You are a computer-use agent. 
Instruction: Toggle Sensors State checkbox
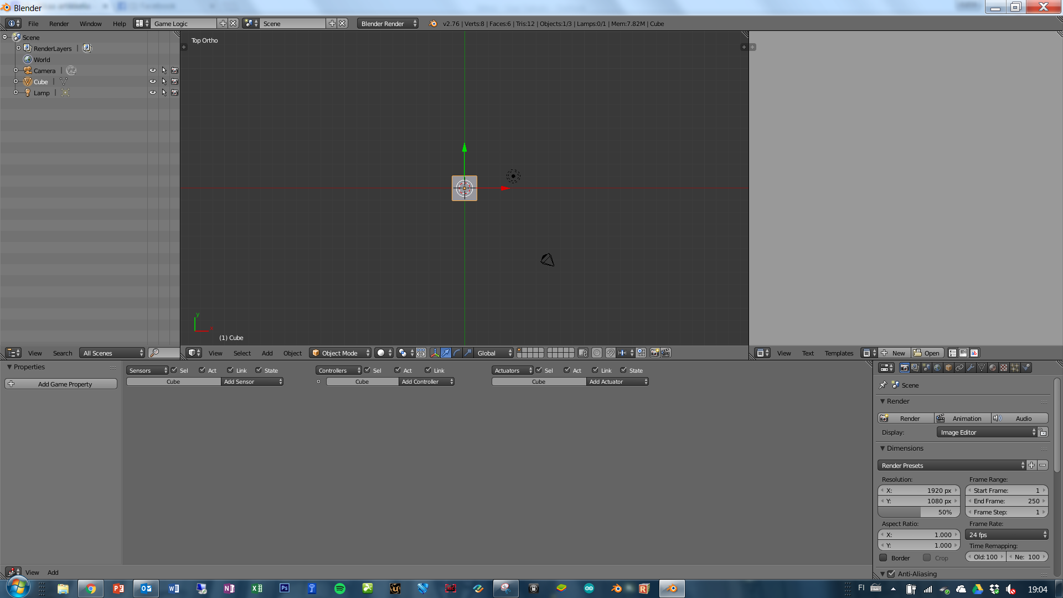pos(258,370)
